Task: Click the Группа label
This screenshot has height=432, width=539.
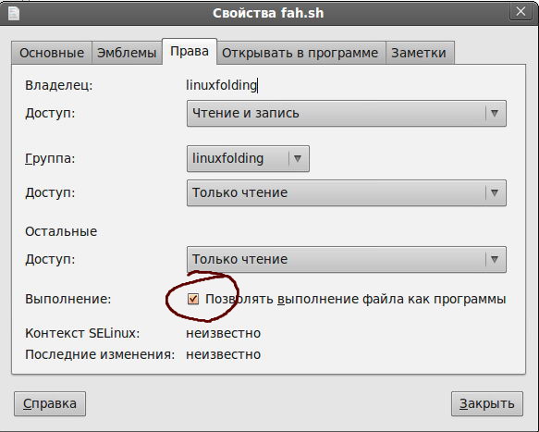Action: (50, 158)
